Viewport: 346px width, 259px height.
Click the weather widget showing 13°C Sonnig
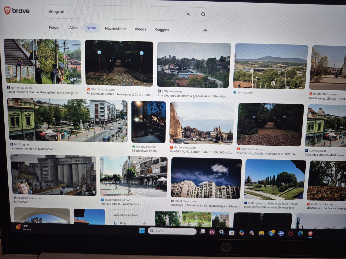pos(23,227)
